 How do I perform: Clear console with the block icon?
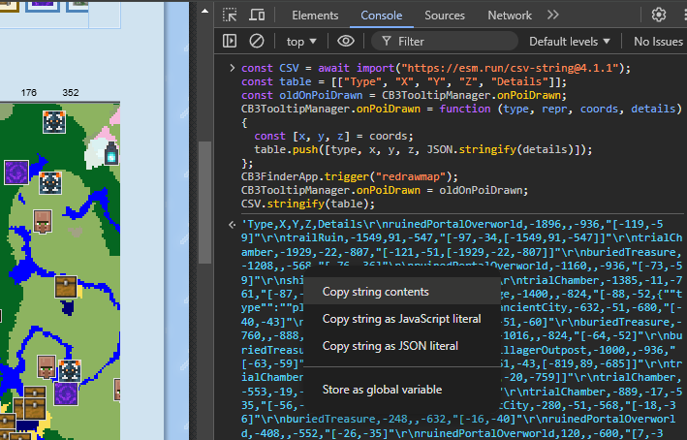257,42
